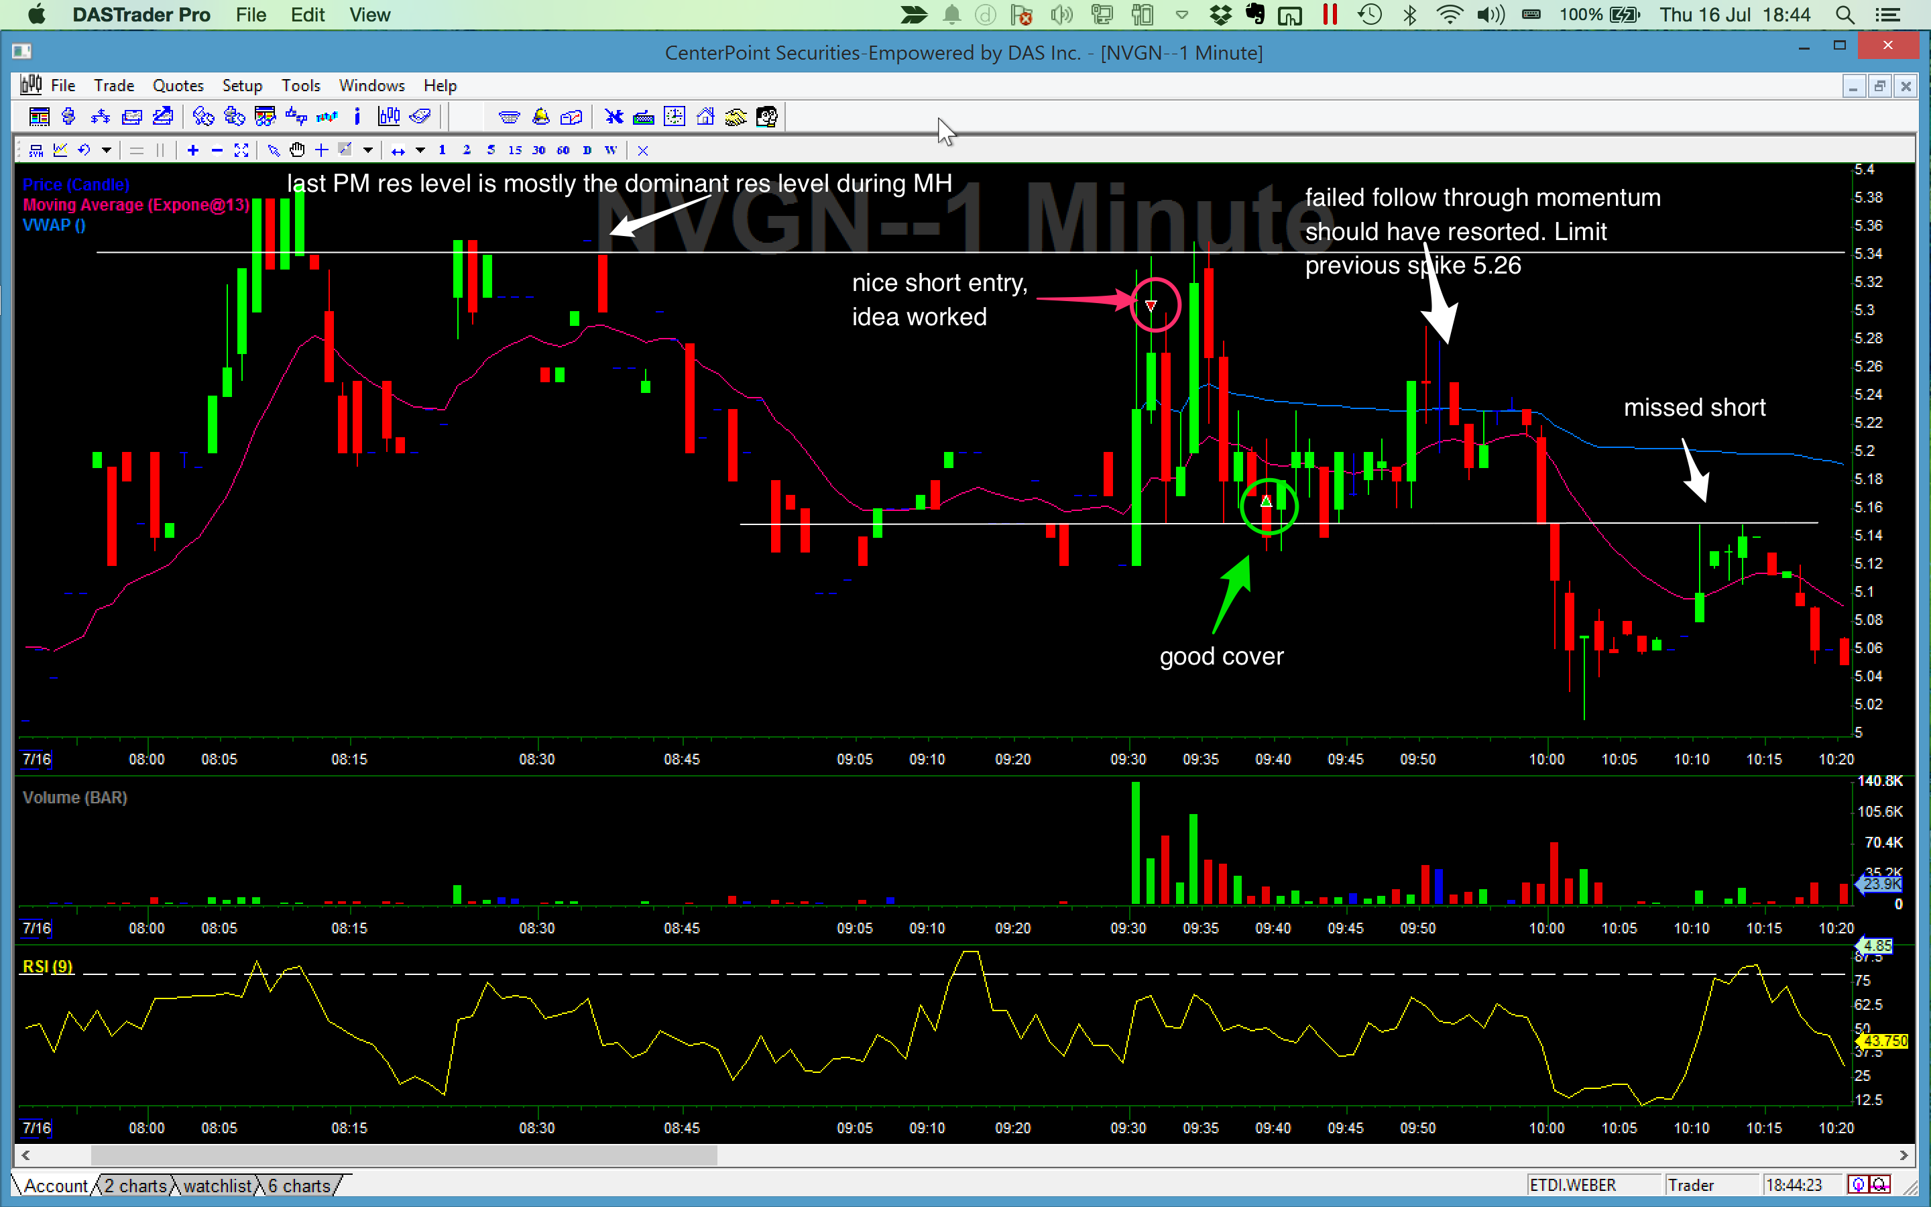Expand drawing tool dropdown arrow
1931x1207 pixels.
[368, 150]
